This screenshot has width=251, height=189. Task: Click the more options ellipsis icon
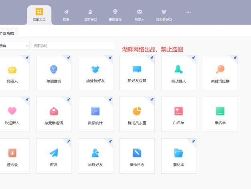click(188, 12)
